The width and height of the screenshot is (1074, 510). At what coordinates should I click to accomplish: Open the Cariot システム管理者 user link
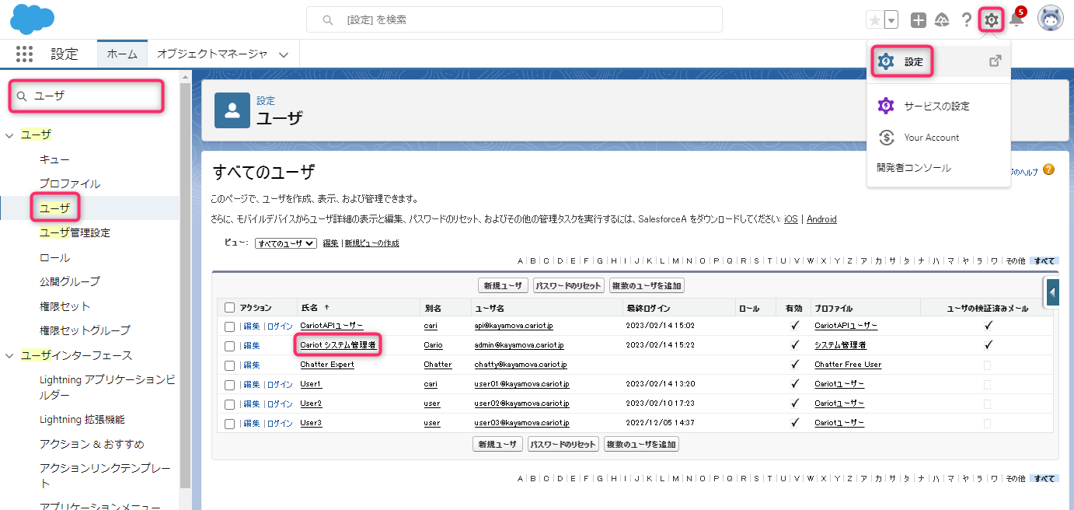(x=338, y=345)
